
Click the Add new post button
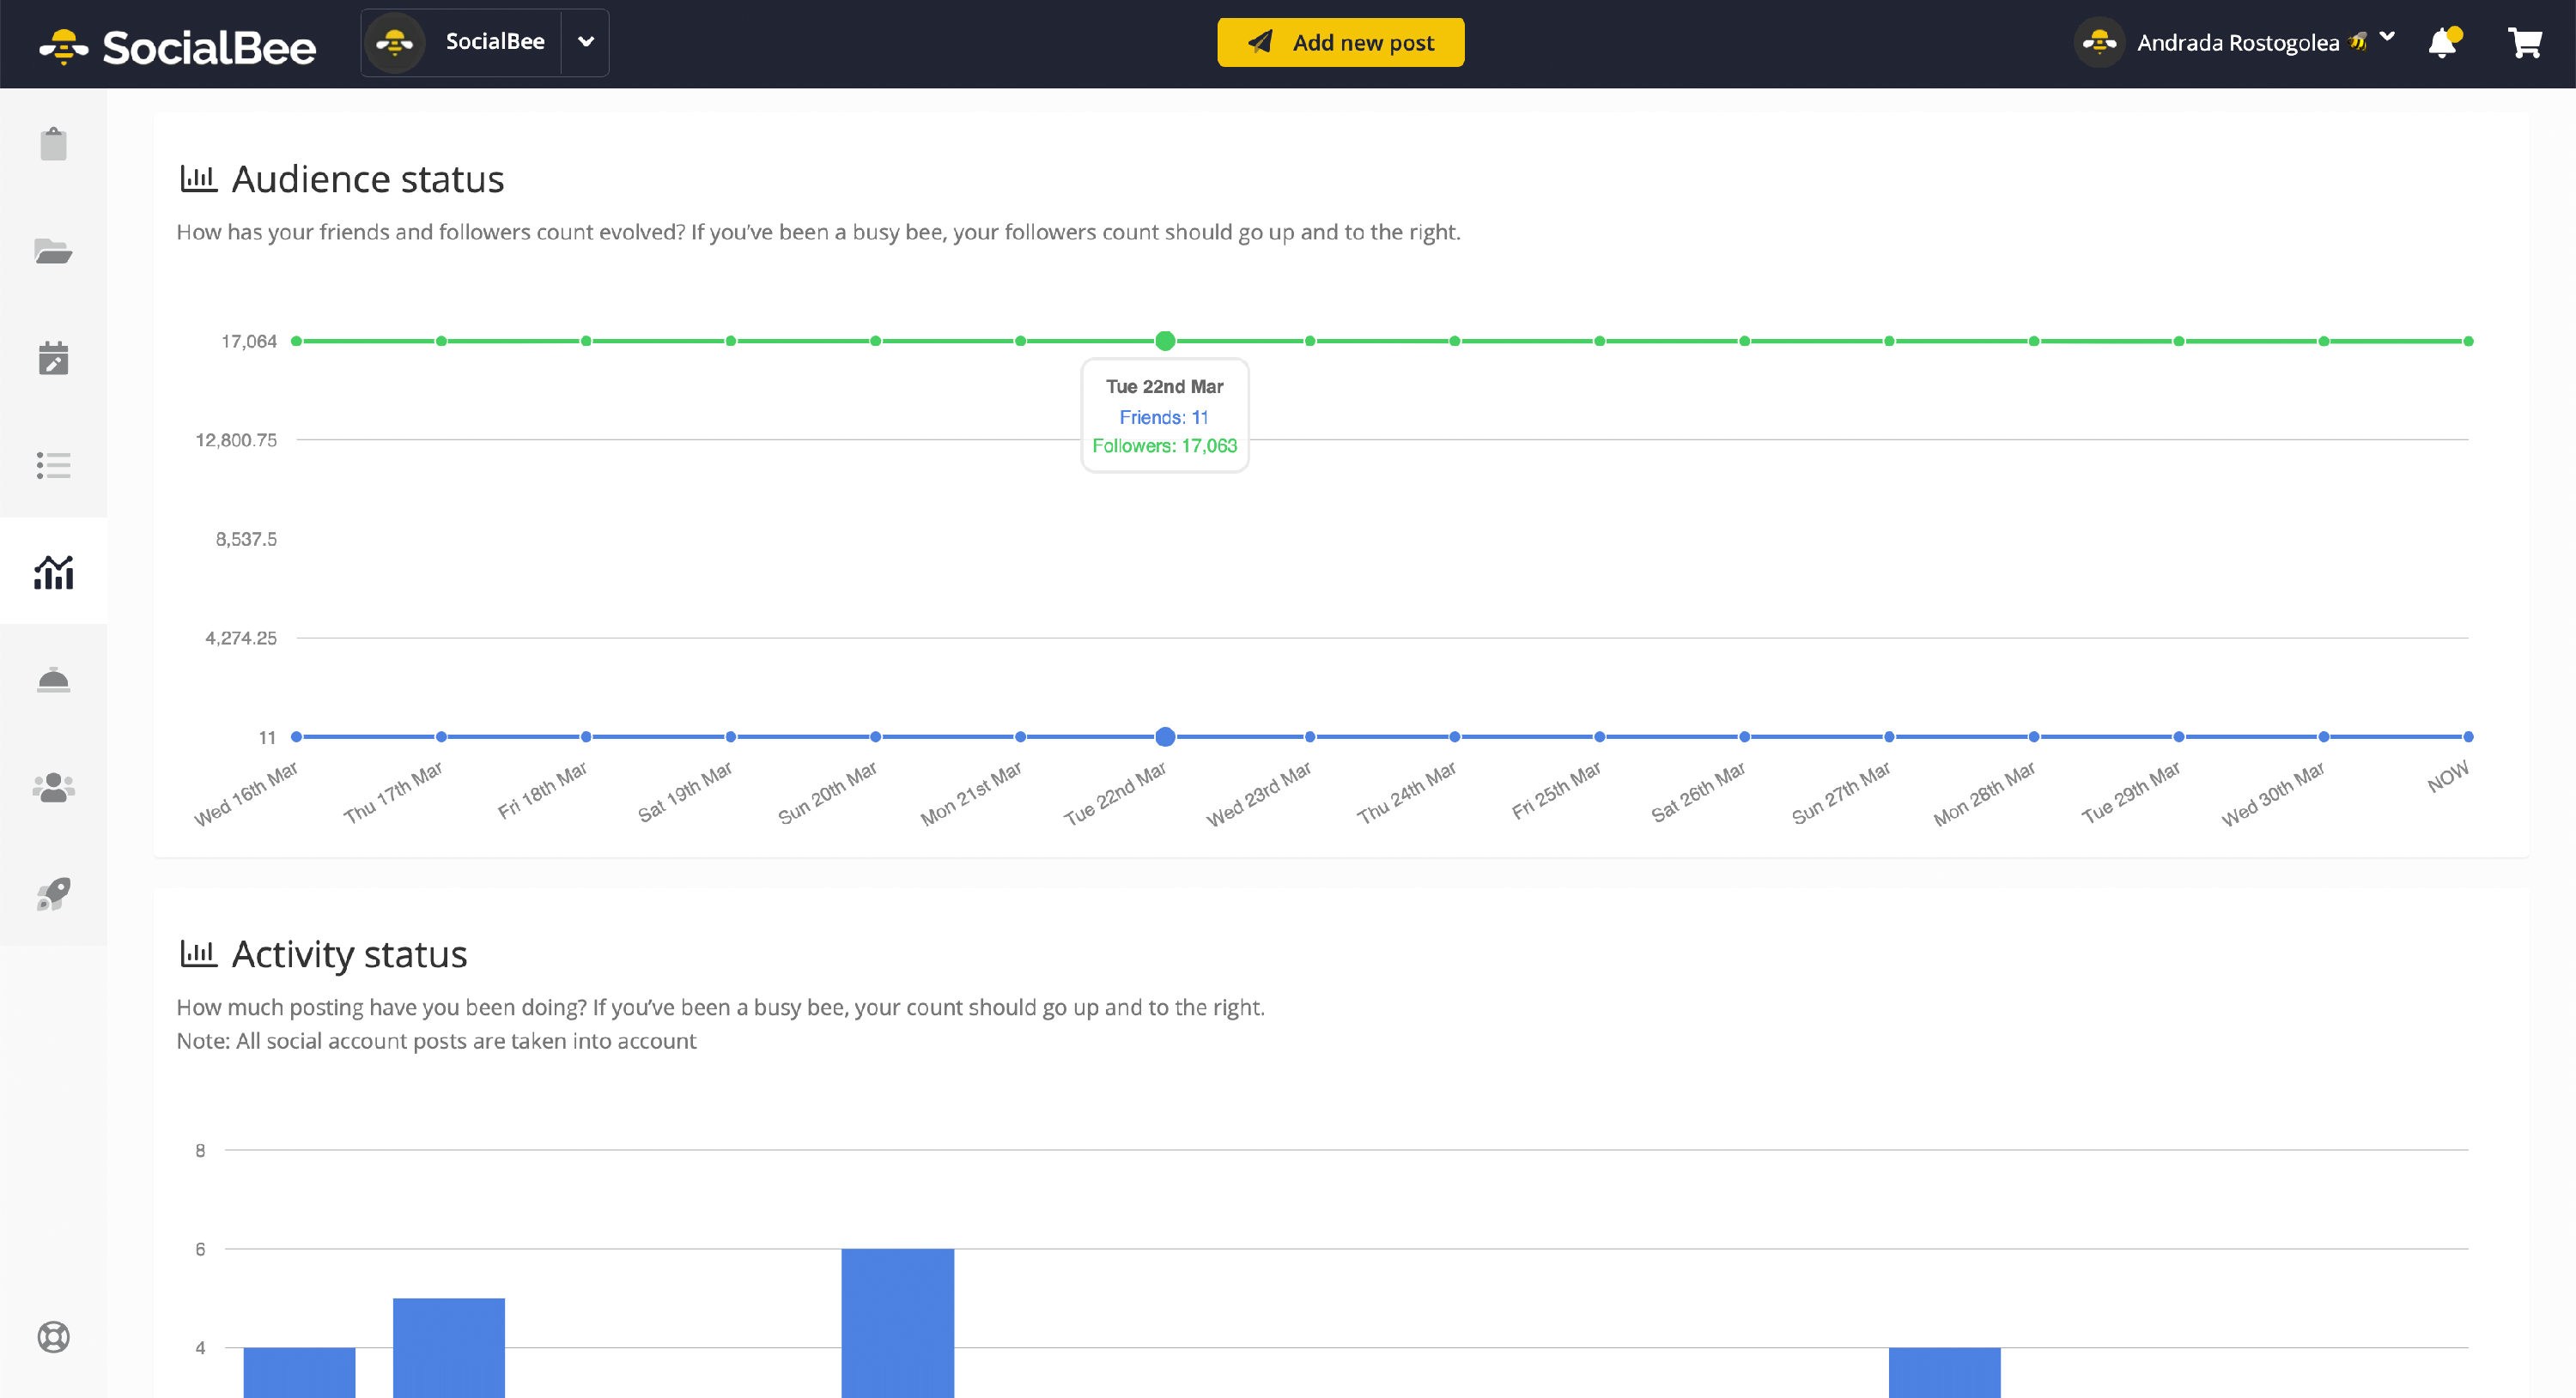[1340, 43]
